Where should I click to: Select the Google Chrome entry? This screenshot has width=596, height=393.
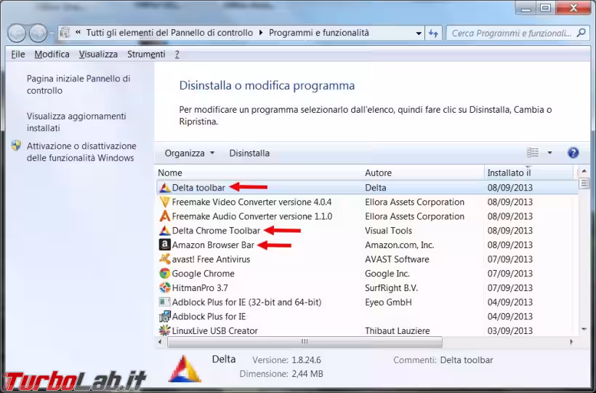coord(203,274)
